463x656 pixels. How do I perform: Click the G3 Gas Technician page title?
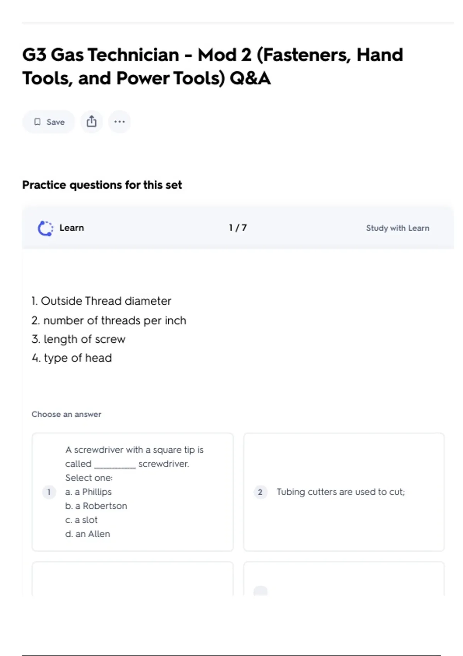212,66
